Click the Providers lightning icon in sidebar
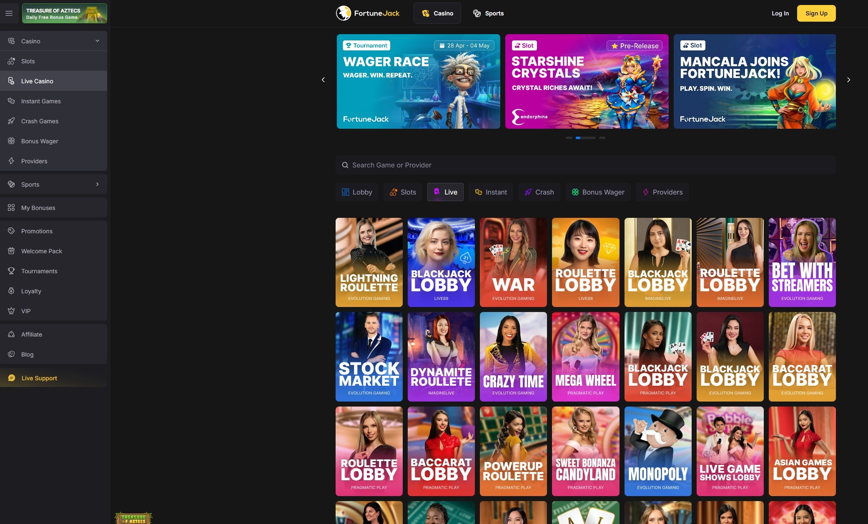 pyautogui.click(x=11, y=161)
